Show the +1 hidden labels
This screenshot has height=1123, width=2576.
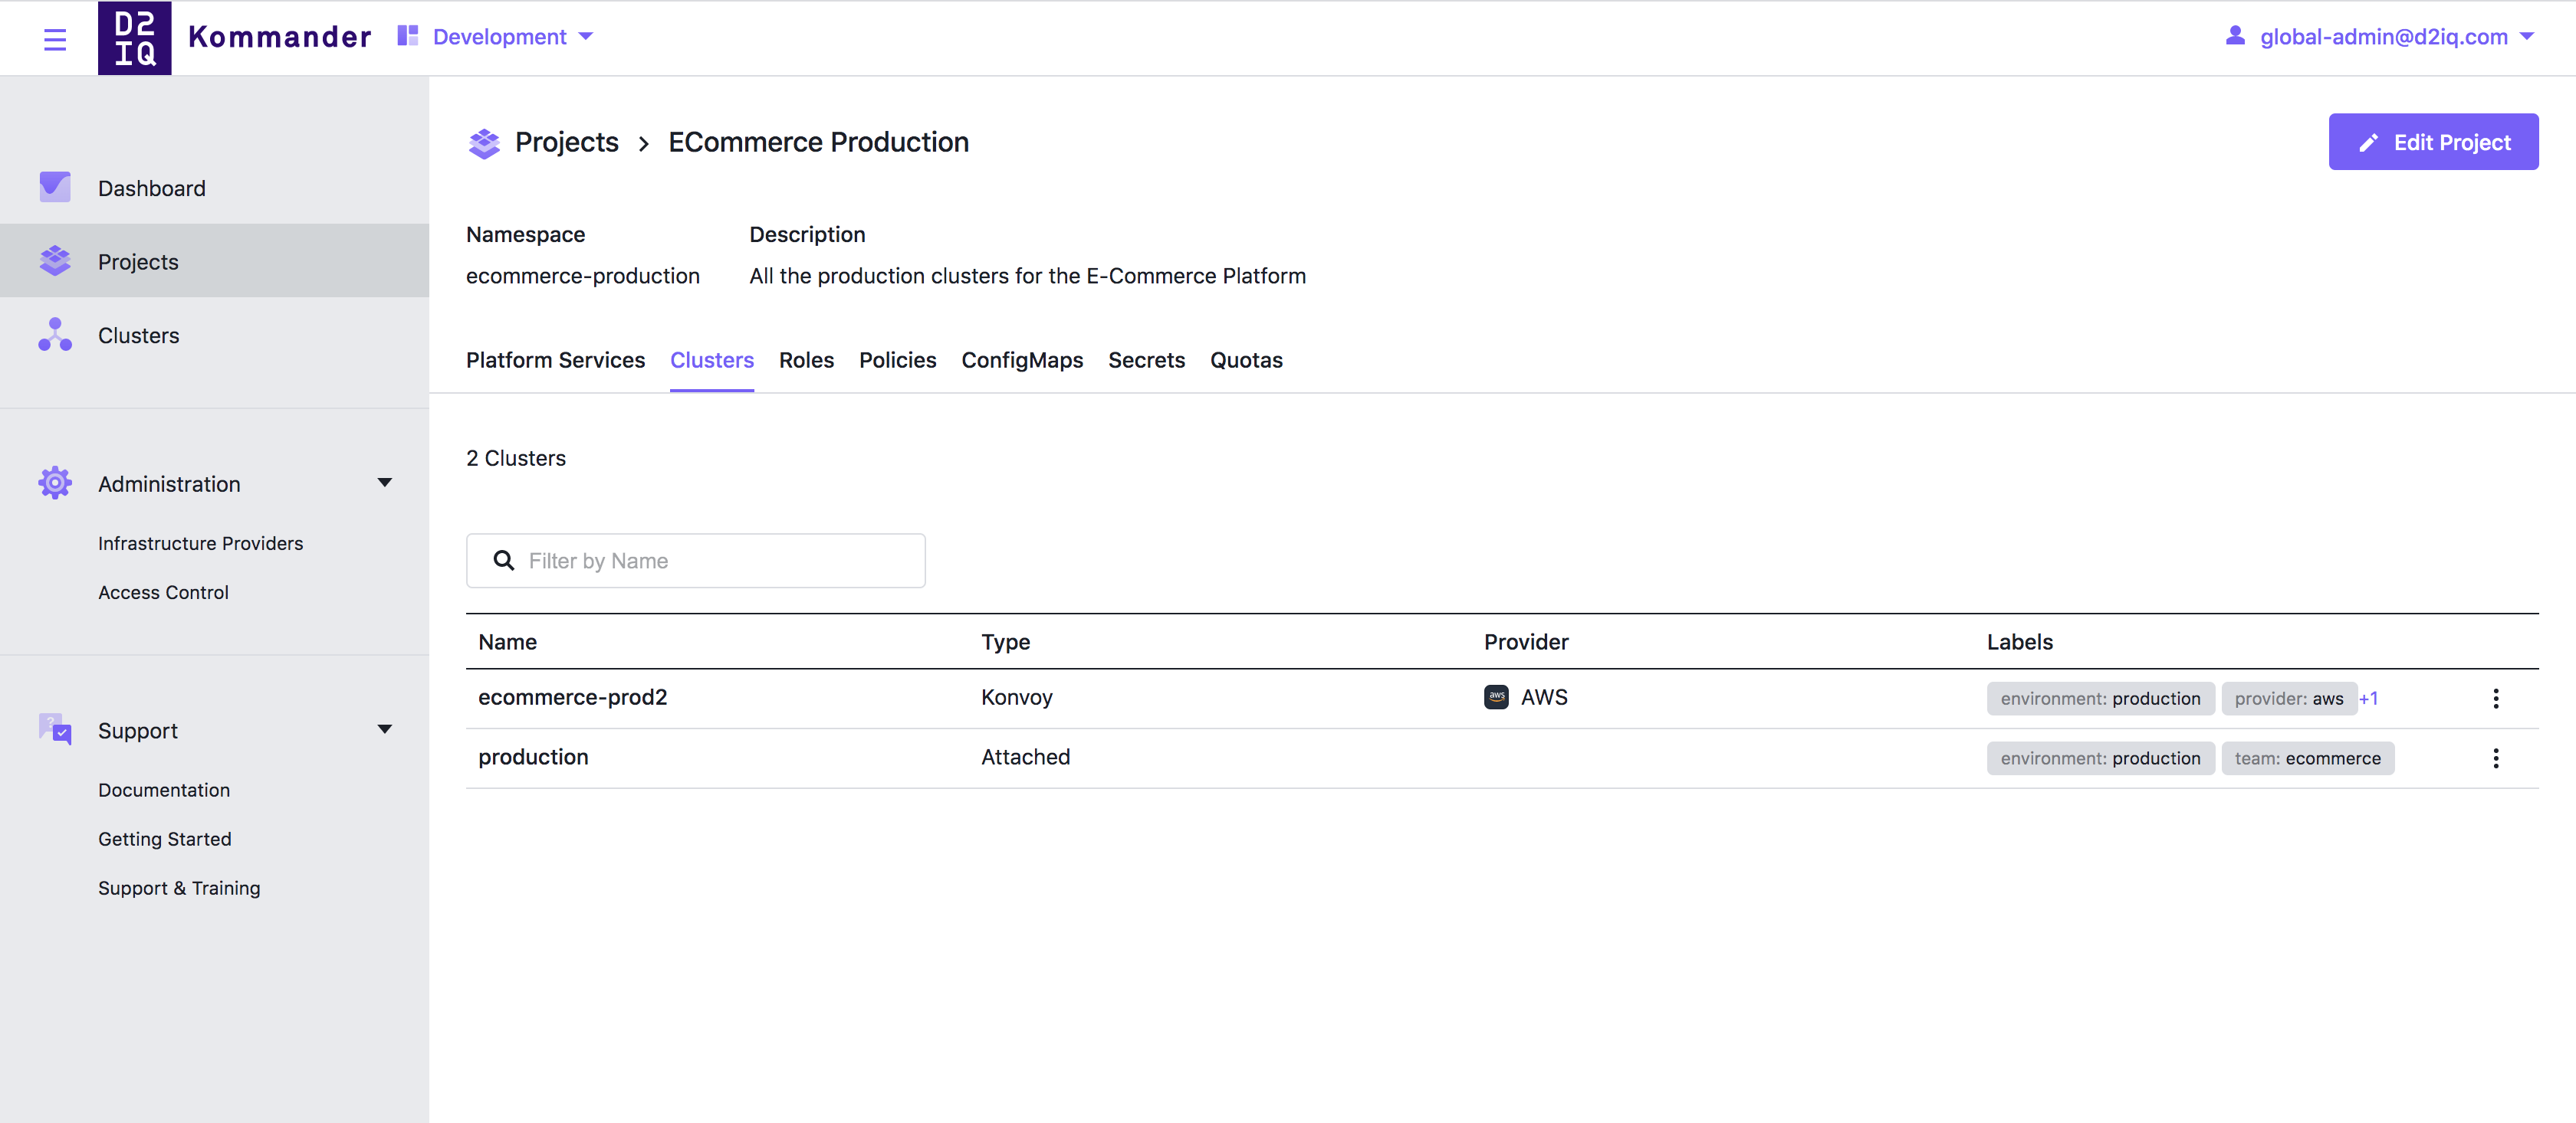(2368, 699)
